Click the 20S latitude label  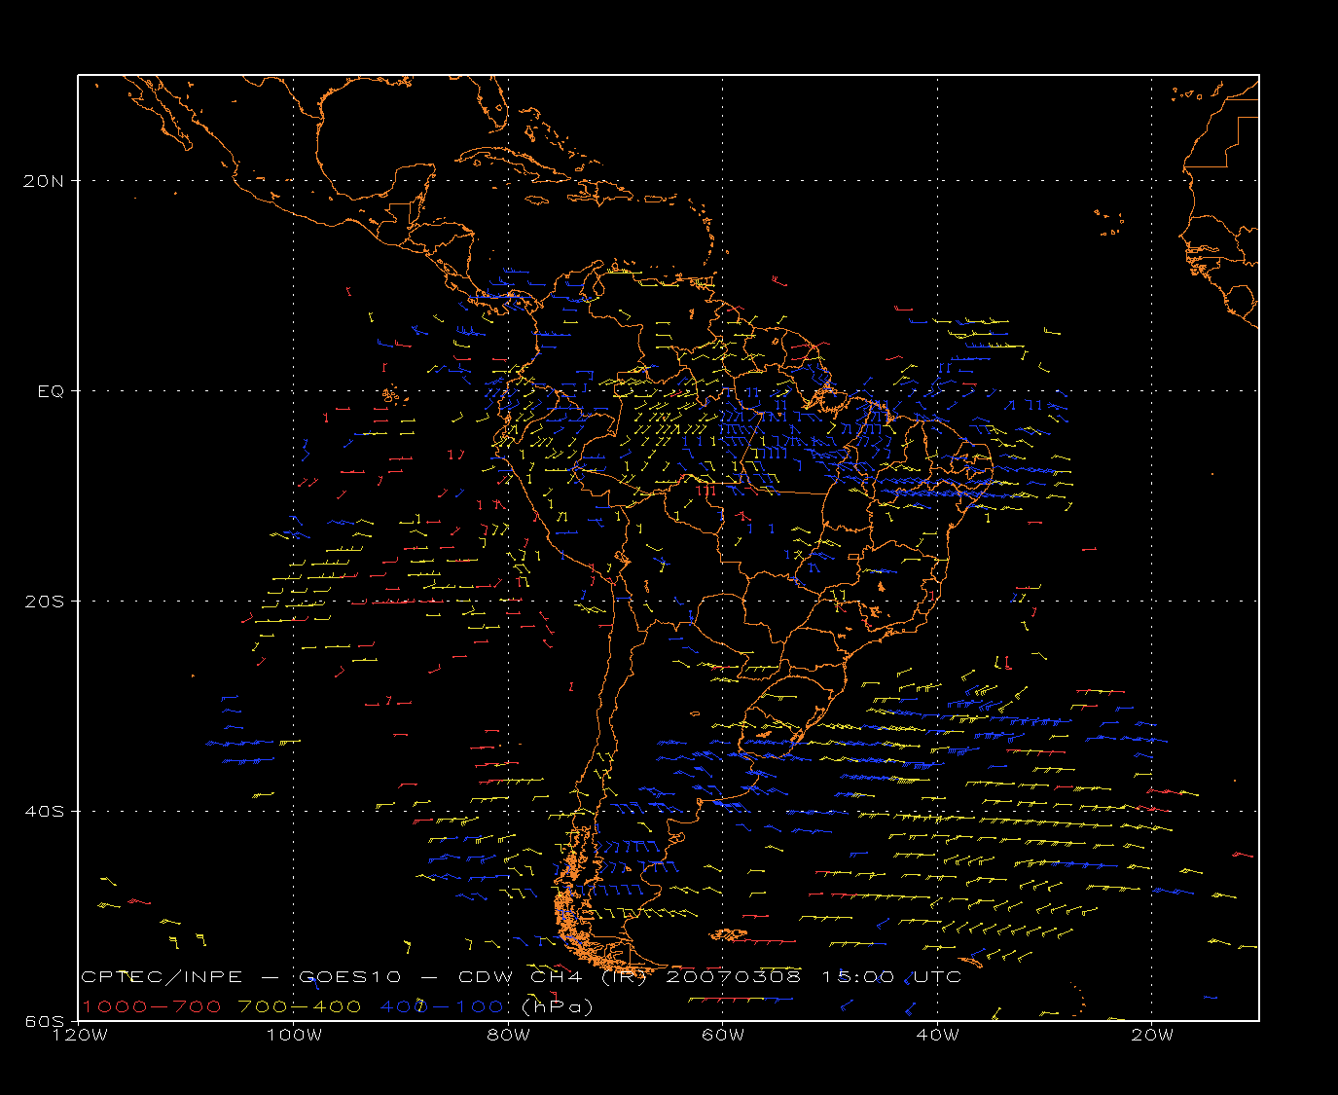pos(46,602)
